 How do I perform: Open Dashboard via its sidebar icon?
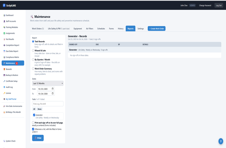(4, 15)
